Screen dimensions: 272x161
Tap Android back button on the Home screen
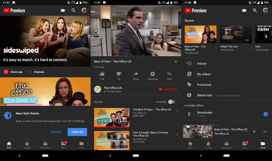19,156
